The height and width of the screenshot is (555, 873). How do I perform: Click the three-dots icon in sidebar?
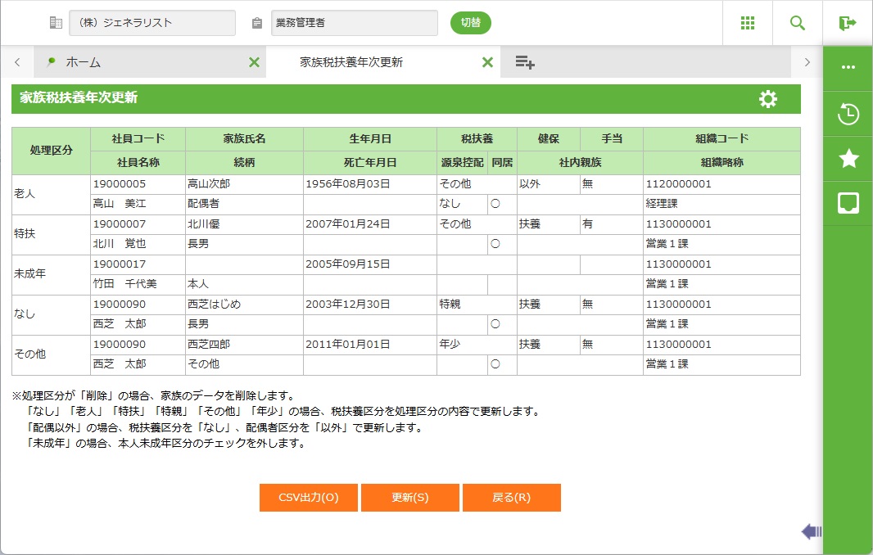848,67
